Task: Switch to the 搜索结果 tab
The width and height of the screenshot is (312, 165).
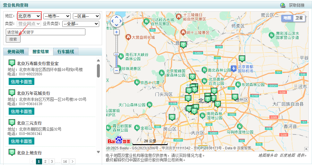Action: pos(40,52)
